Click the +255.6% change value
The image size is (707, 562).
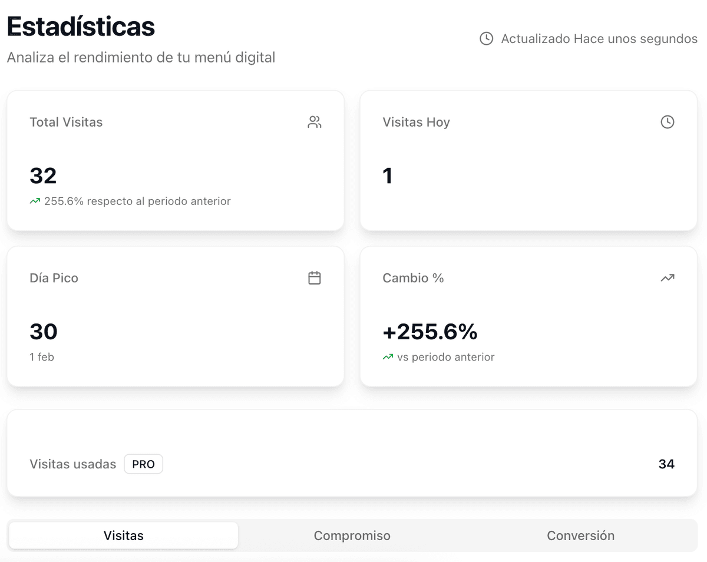click(430, 332)
